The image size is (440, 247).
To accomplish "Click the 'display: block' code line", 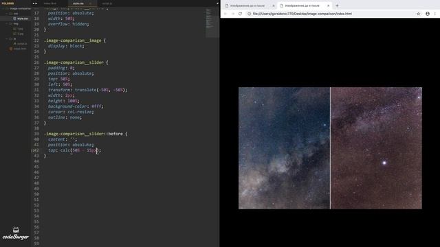I will (66, 46).
